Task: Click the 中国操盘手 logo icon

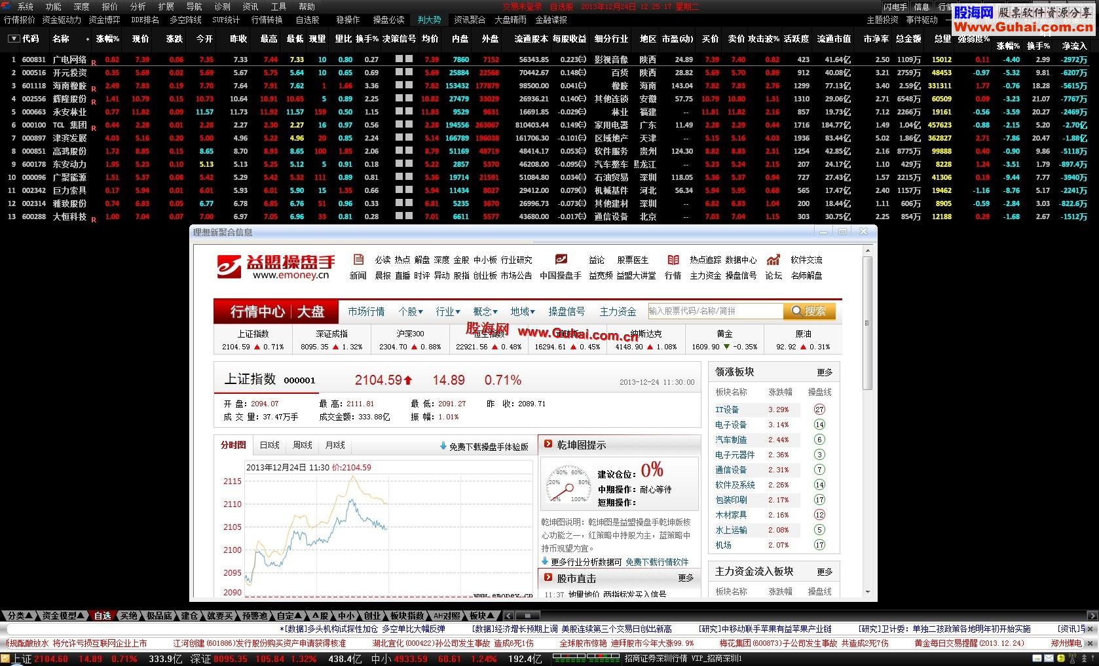Action: [x=561, y=260]
